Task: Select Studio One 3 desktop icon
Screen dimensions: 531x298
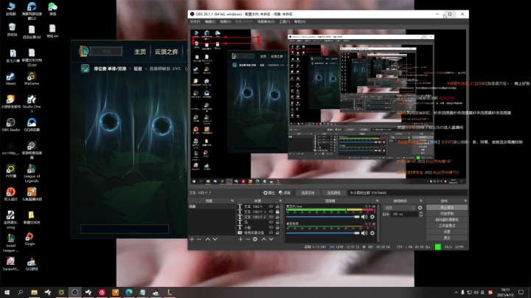Action: [x=32, y=103]
